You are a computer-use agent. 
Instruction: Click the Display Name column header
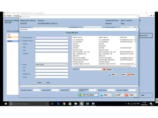(x=77, y=37)
